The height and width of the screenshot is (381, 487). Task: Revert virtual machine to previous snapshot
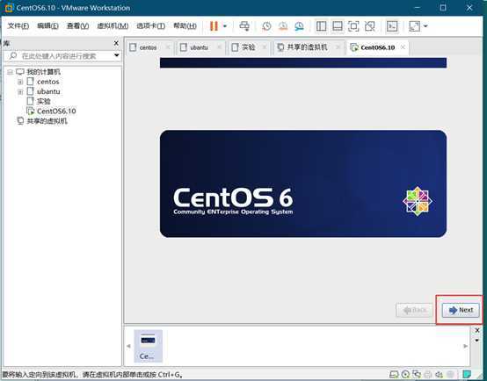pos(283,26)
